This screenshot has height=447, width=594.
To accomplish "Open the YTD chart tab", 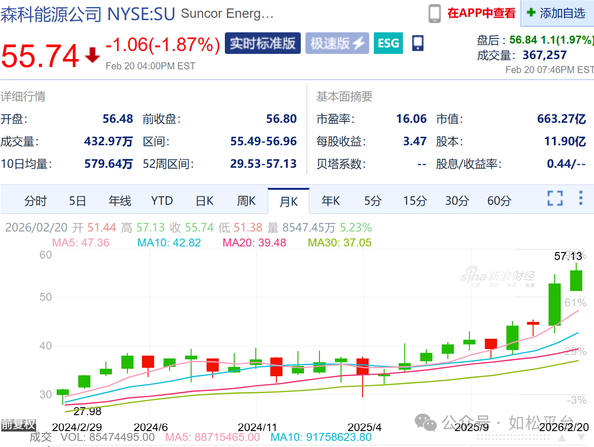I will [x=162, y=201].
